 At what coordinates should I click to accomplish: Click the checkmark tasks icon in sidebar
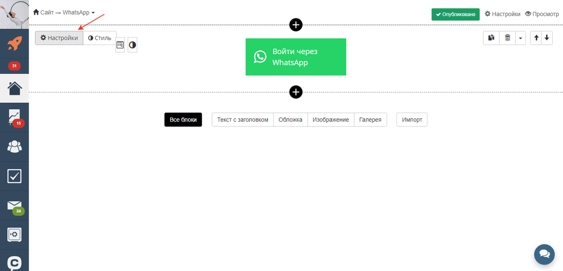14,176
